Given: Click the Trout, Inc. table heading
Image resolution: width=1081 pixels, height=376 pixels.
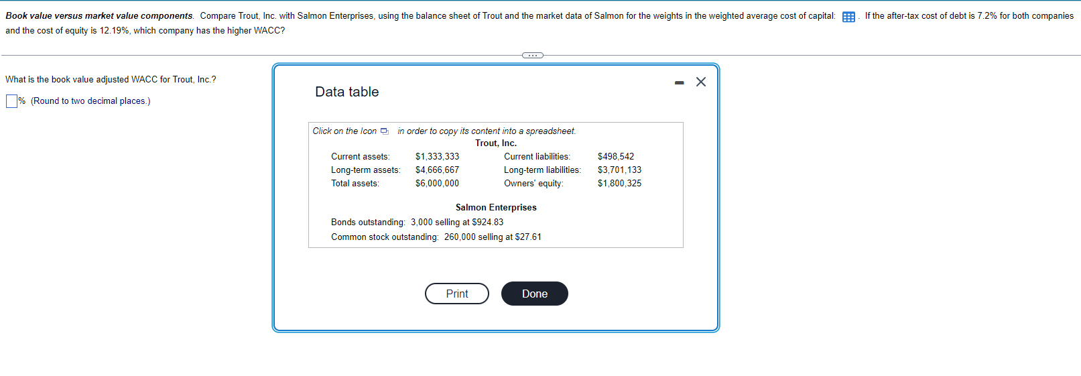Looking at the screenshot, I should 496,143.
